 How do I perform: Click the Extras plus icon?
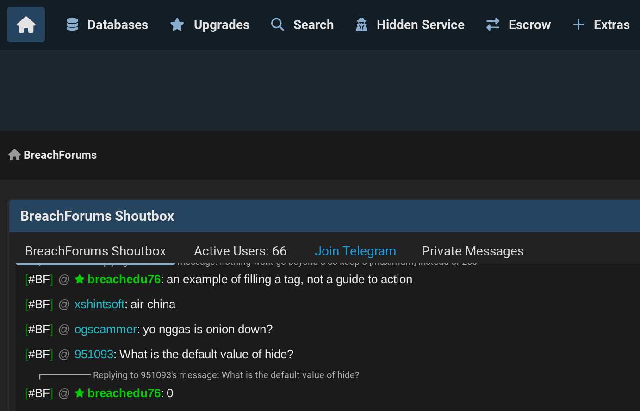(578, 25)
